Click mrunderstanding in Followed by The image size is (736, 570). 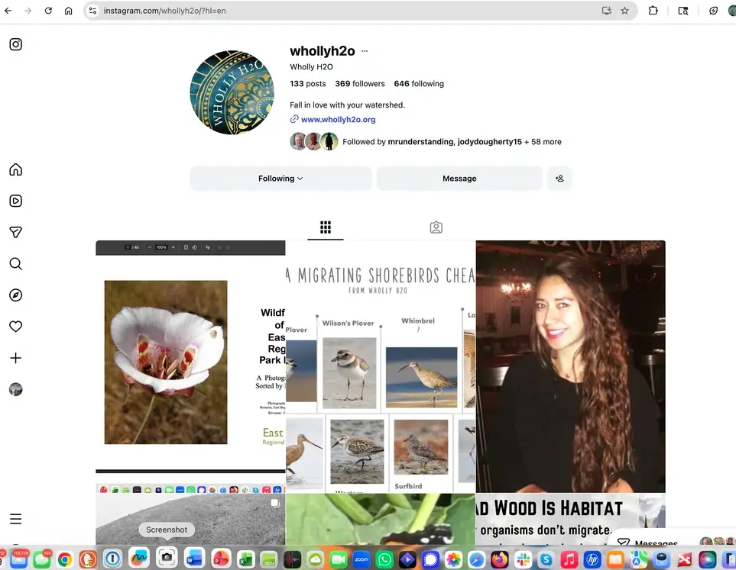(421, 142)
